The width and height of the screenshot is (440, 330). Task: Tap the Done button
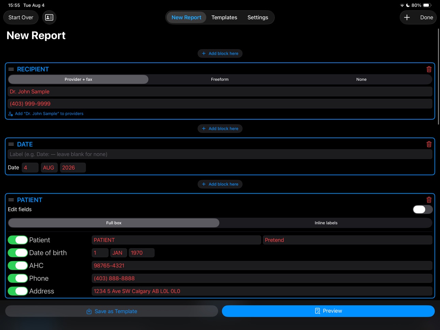click(x=426, y=17)
